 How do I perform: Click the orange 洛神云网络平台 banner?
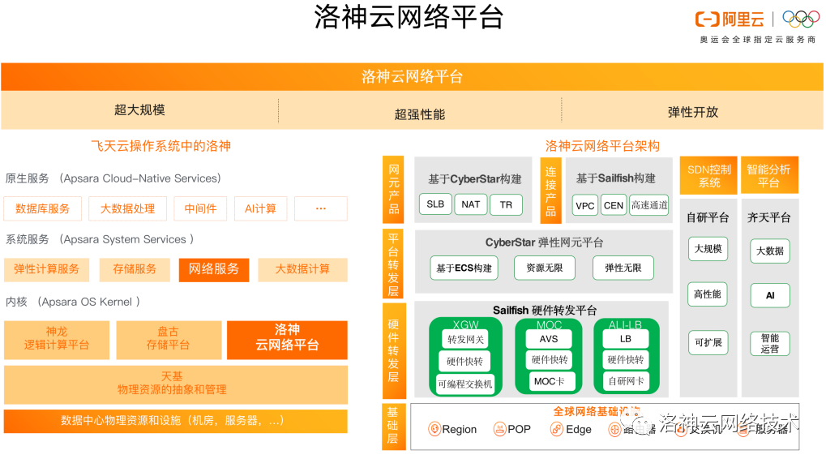click(x=412, y=77)
